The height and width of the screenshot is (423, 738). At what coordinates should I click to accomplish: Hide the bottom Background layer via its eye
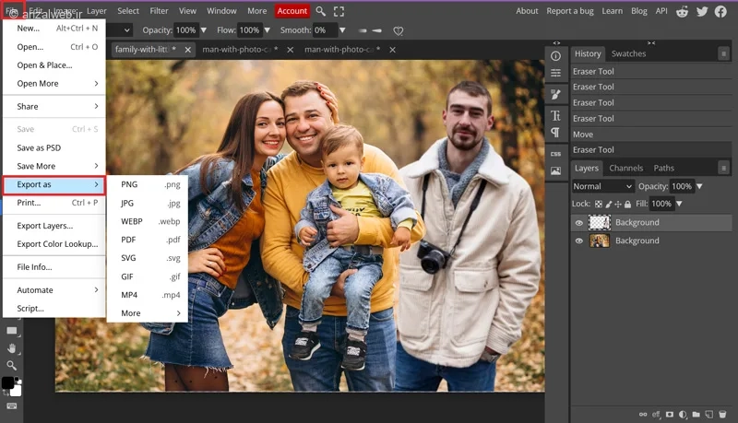(579, 241)
